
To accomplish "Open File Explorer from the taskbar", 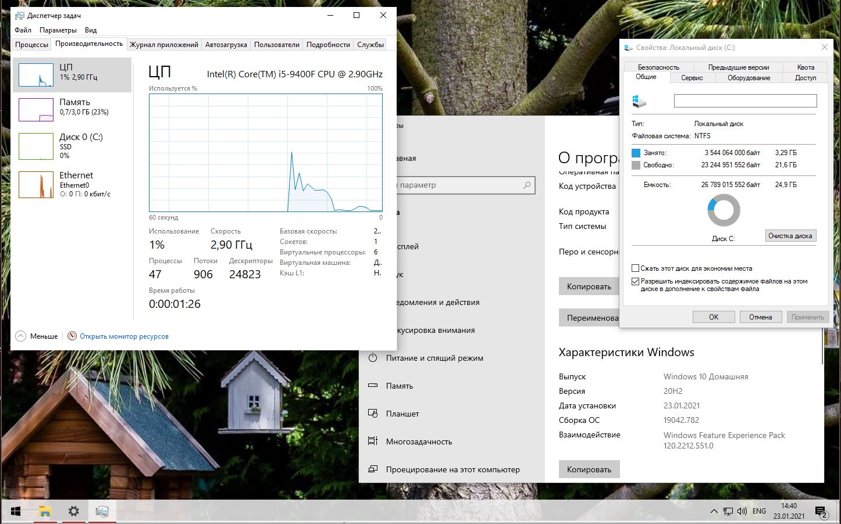I will [x=45, y=511].
